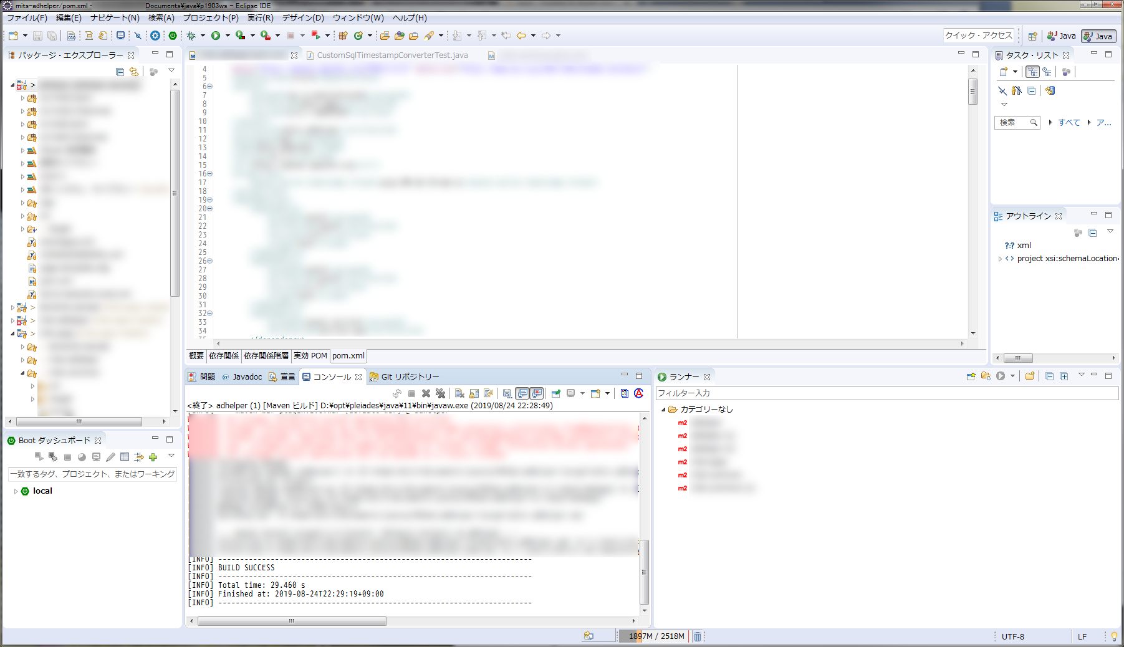Screen dimensions: 1124x647
Task: Click the Spring Boot green power icon
Action: click(x=173, y=36)
